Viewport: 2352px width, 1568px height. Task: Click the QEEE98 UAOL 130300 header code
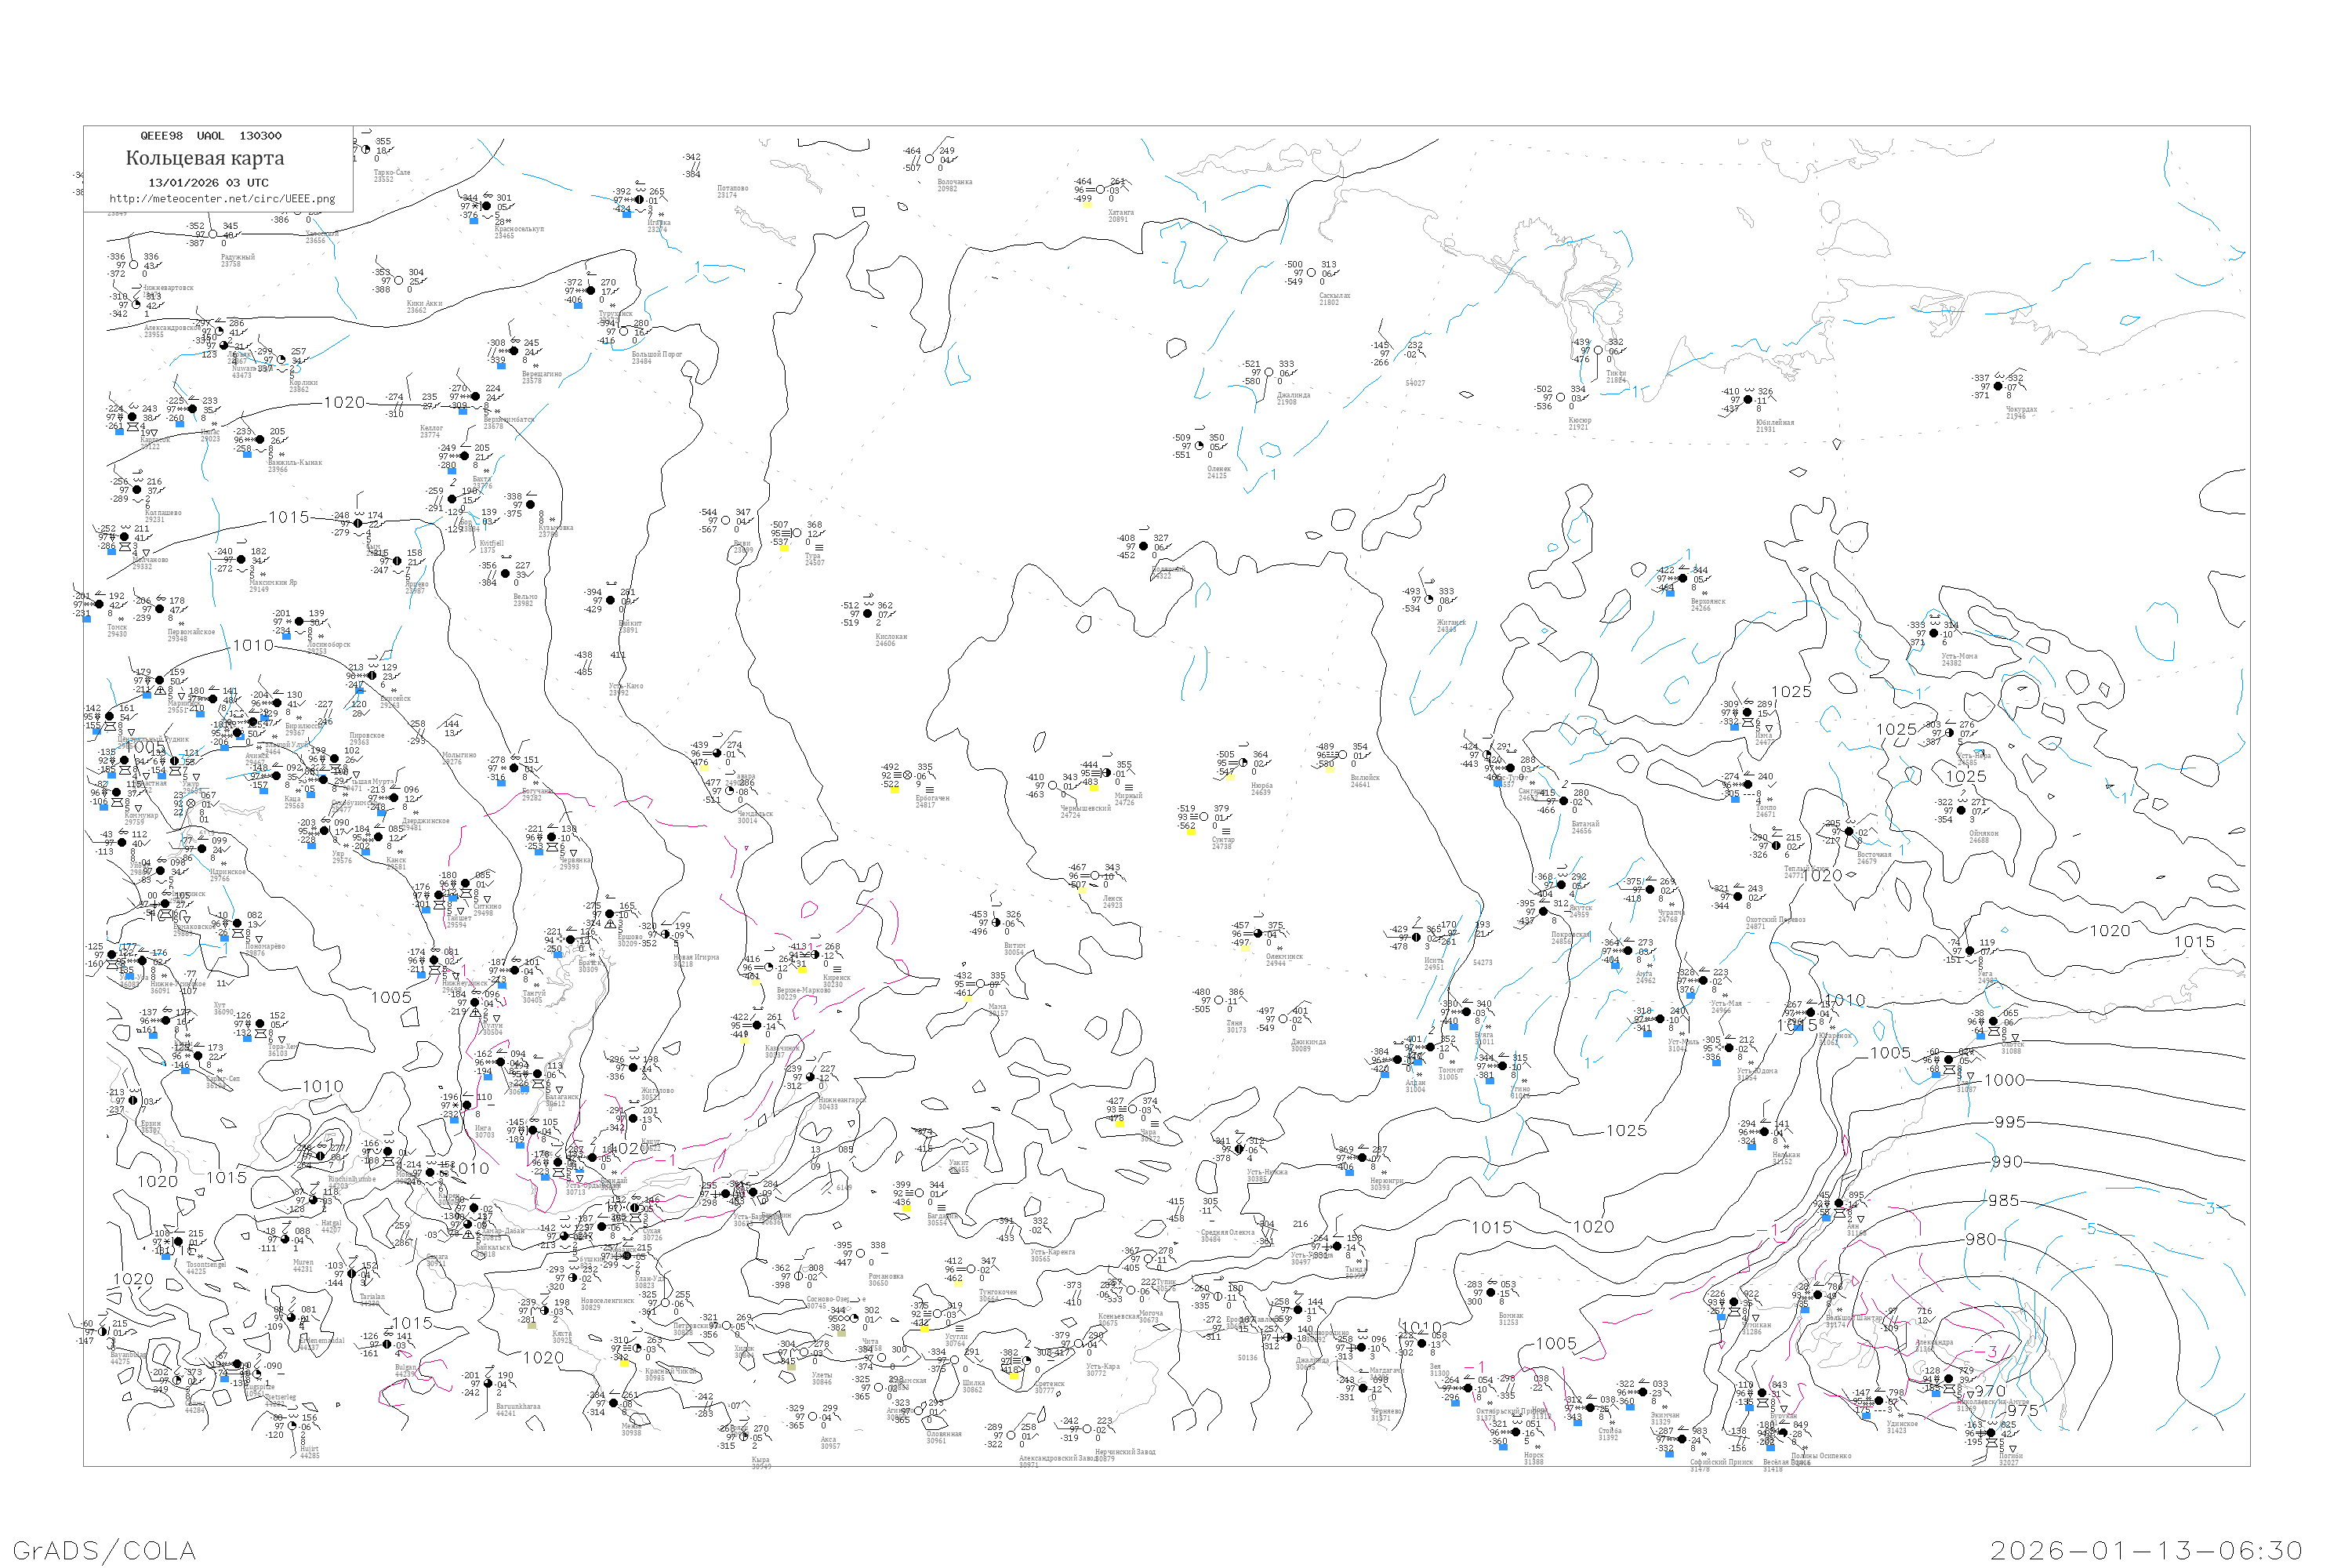(211, 136)
